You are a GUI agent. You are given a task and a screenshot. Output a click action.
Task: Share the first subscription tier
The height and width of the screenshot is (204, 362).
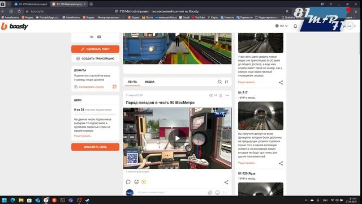tap(281, 82)
